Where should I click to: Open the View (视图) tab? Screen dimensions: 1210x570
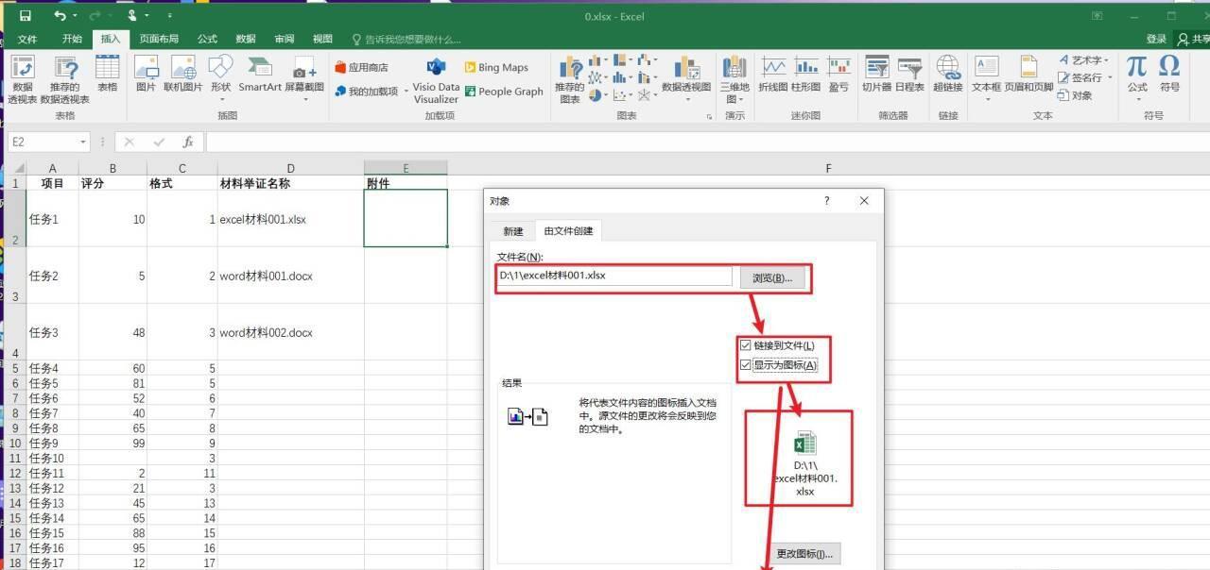tap(322, 39)
